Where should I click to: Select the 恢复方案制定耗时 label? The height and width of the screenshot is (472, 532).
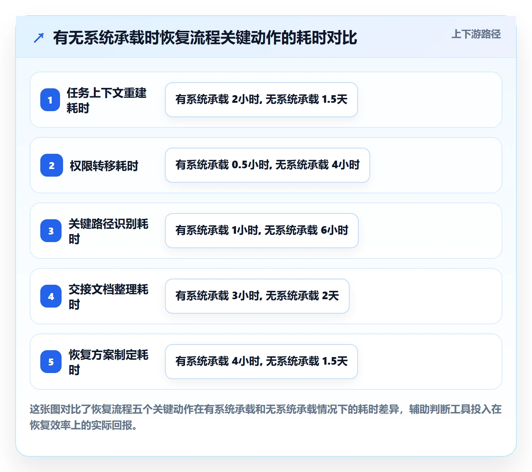pyautogui.click(x=109, y=362)
